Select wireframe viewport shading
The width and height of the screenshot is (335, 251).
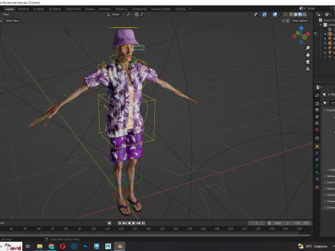pos(291,15)
